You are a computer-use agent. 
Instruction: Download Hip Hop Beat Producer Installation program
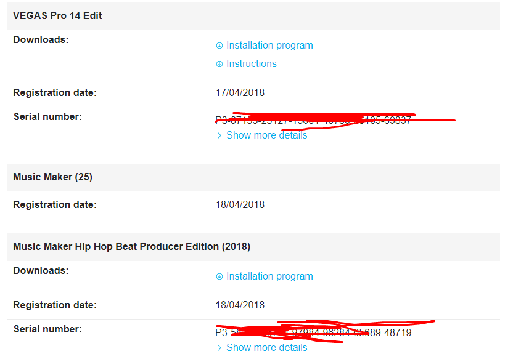269,276
